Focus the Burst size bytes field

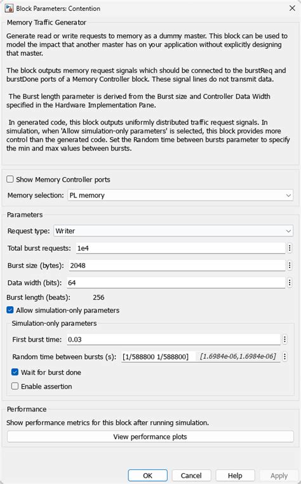tap(177, 266)
